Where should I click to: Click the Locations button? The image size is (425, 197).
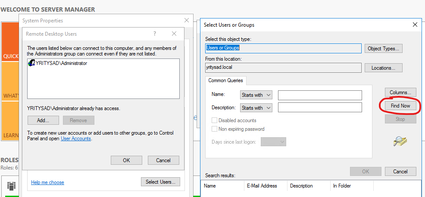tap(383, 68)
